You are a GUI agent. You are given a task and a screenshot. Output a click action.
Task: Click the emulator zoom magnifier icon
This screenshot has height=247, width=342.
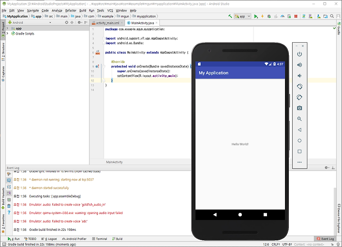coord(299,119)
